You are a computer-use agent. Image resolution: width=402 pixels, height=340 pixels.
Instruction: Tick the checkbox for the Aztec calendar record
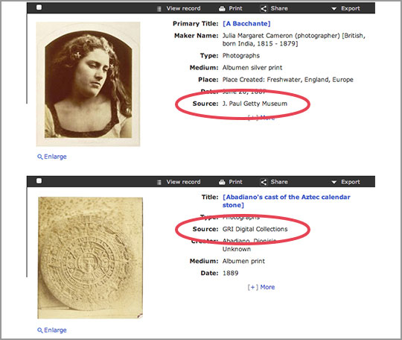tap(39, 180)
